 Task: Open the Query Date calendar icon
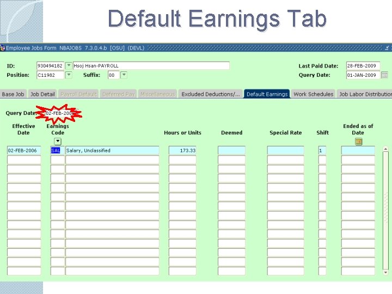click(384, 75)
